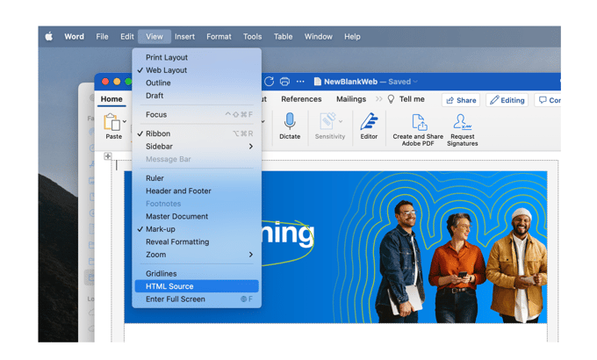Click the Share button

460,100
